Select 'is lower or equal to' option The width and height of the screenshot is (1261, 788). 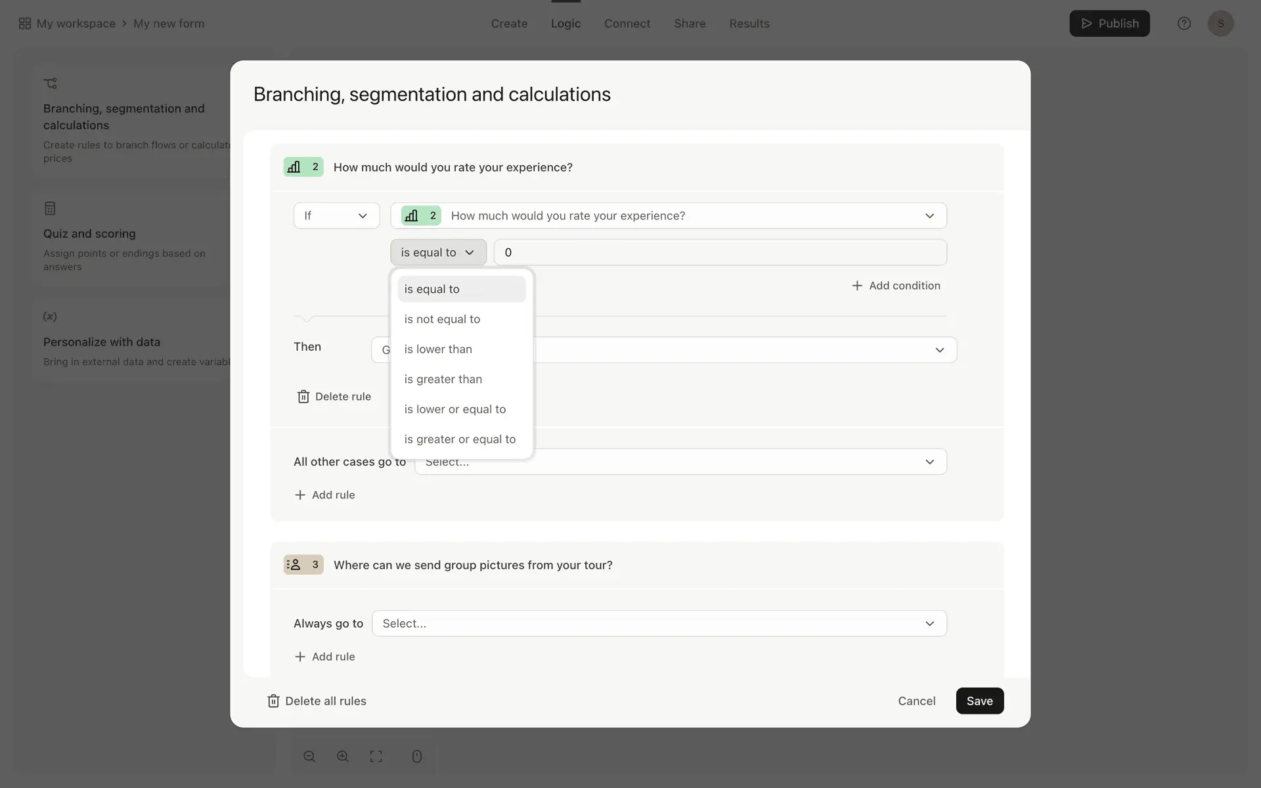point(454,409)
